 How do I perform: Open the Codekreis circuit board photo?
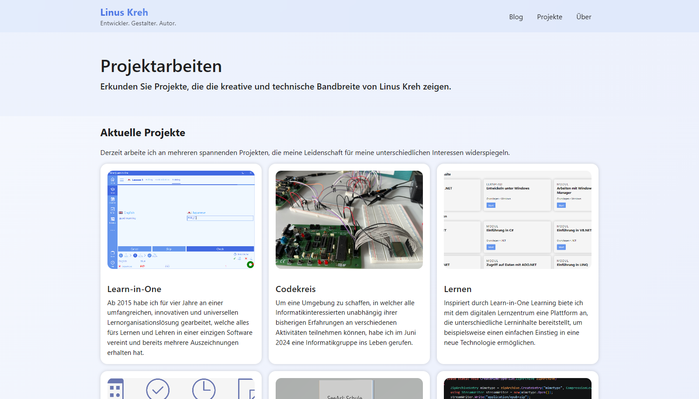tap(349, 220)
